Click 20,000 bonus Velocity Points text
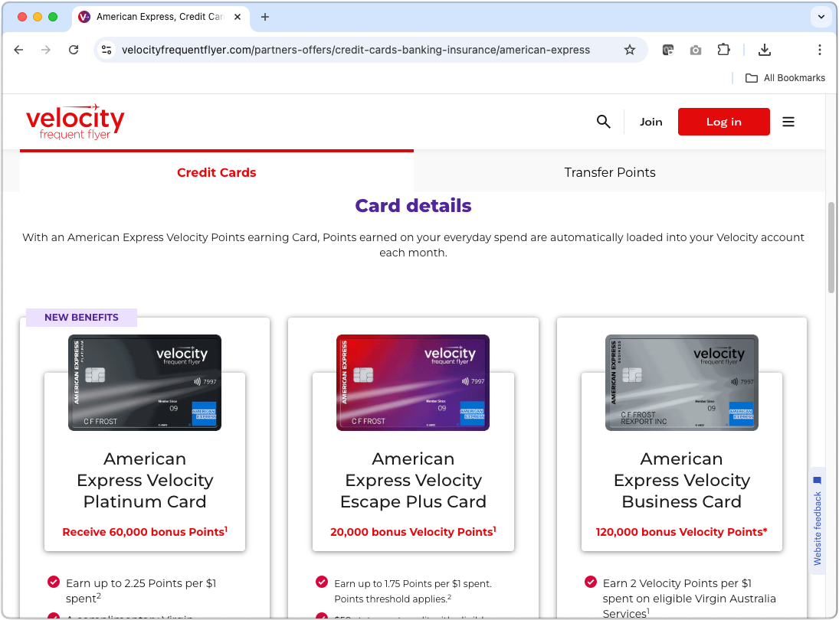 [x=413, y=532]
